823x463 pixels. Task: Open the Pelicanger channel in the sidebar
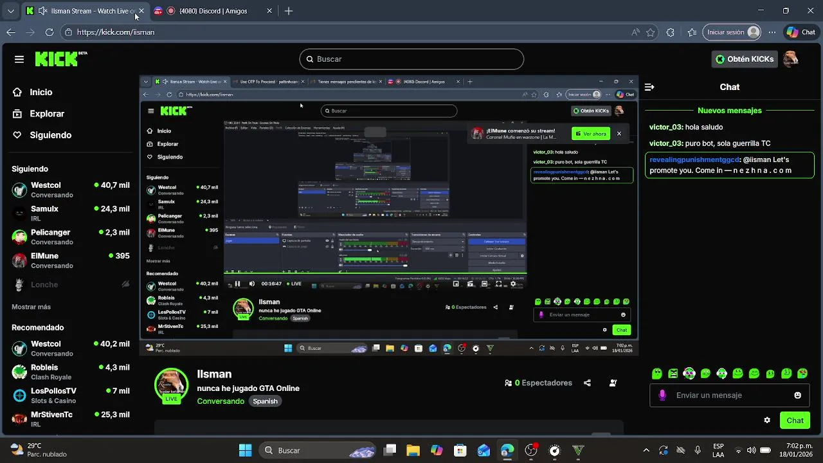click(71, 237)
